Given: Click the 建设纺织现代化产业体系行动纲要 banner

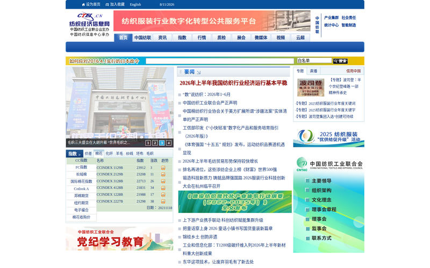Looking at the screenshot, I should click(235, 202).
